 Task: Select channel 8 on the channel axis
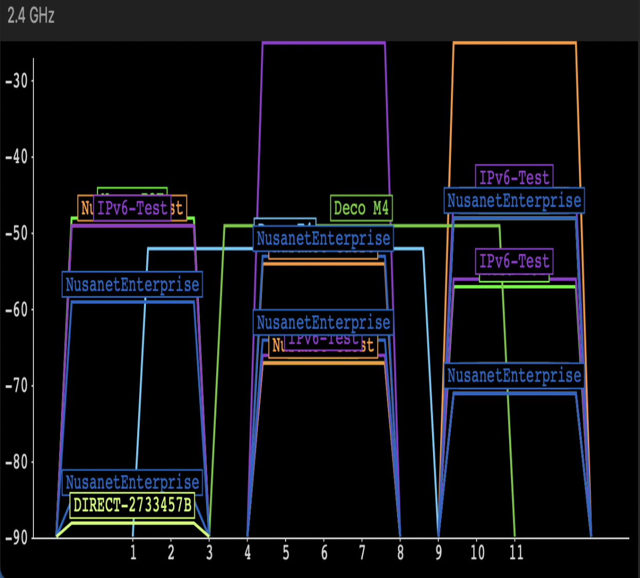click(x=400, y=552)
